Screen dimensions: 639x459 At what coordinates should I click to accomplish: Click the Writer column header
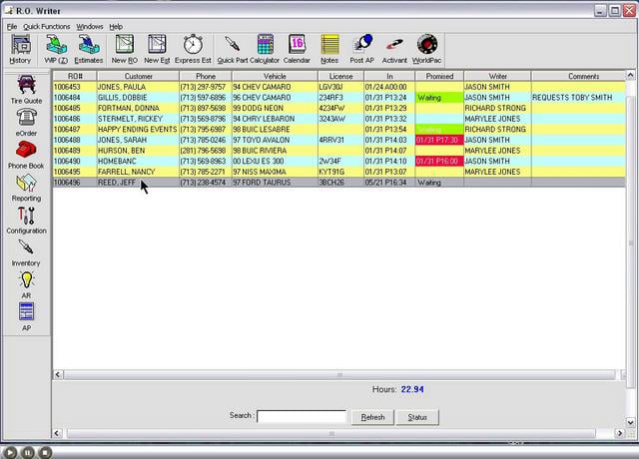pyautogui.click(x=497, y=76)
